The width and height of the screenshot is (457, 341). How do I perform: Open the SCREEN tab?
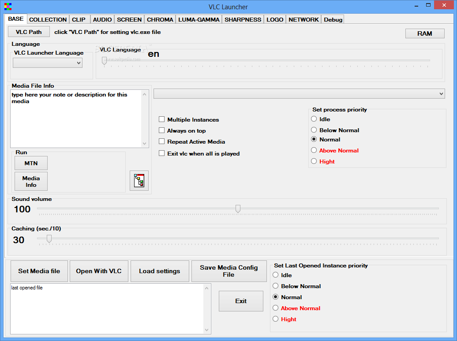click(x=129, y=19)
